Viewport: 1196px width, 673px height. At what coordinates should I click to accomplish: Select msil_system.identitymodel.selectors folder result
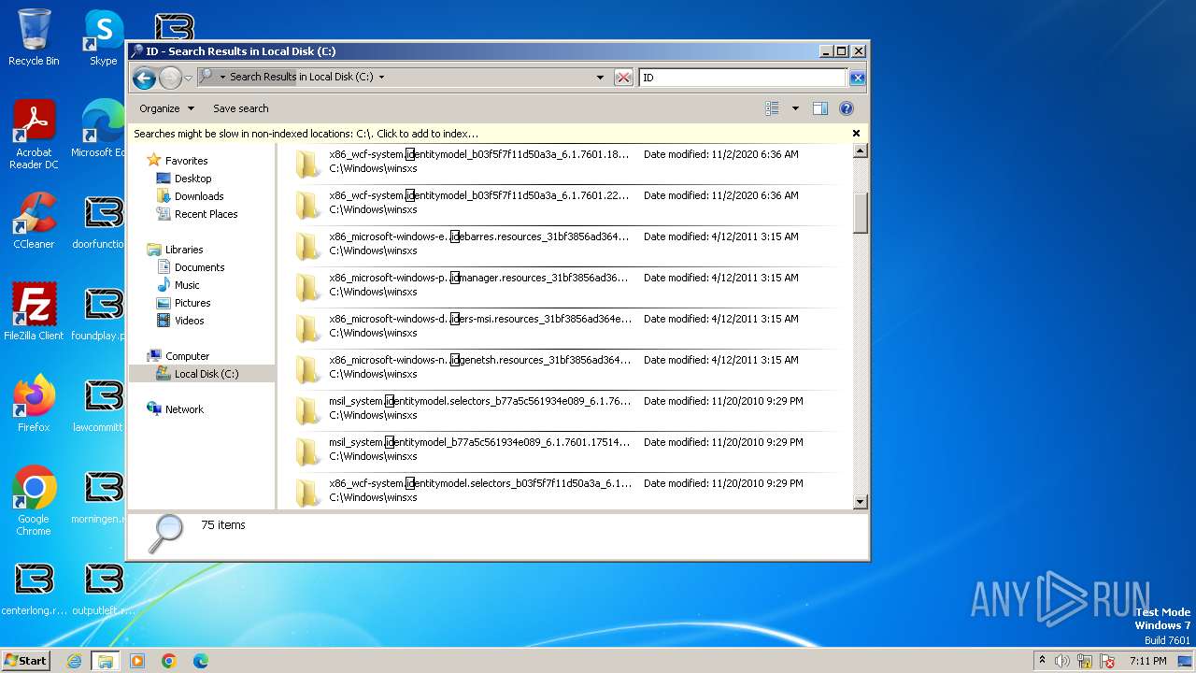(x=565, y=410)
